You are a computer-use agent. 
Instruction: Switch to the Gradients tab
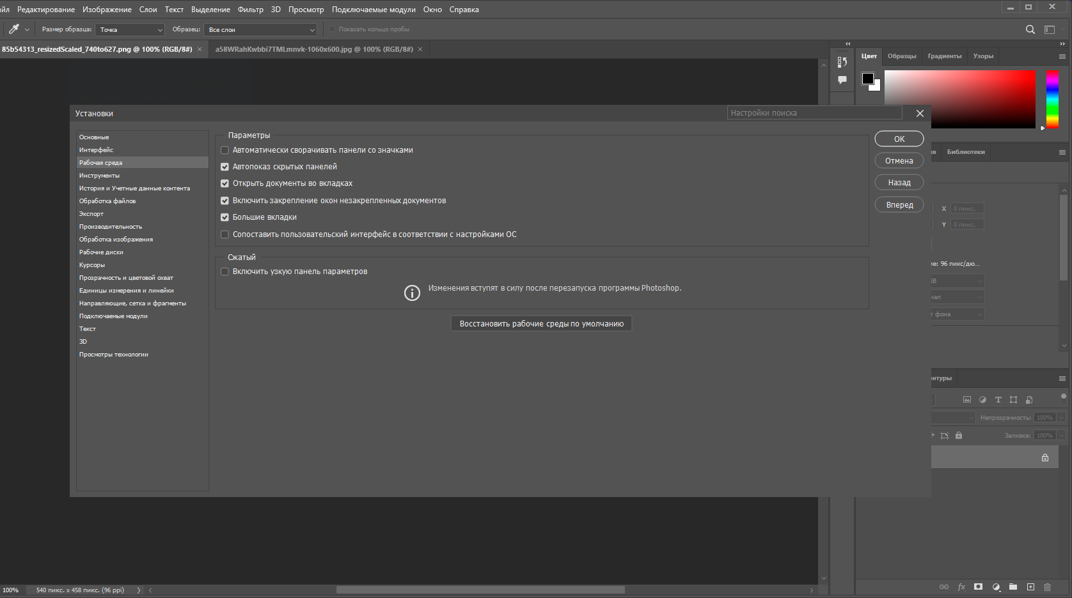click(x=945, y=56)
